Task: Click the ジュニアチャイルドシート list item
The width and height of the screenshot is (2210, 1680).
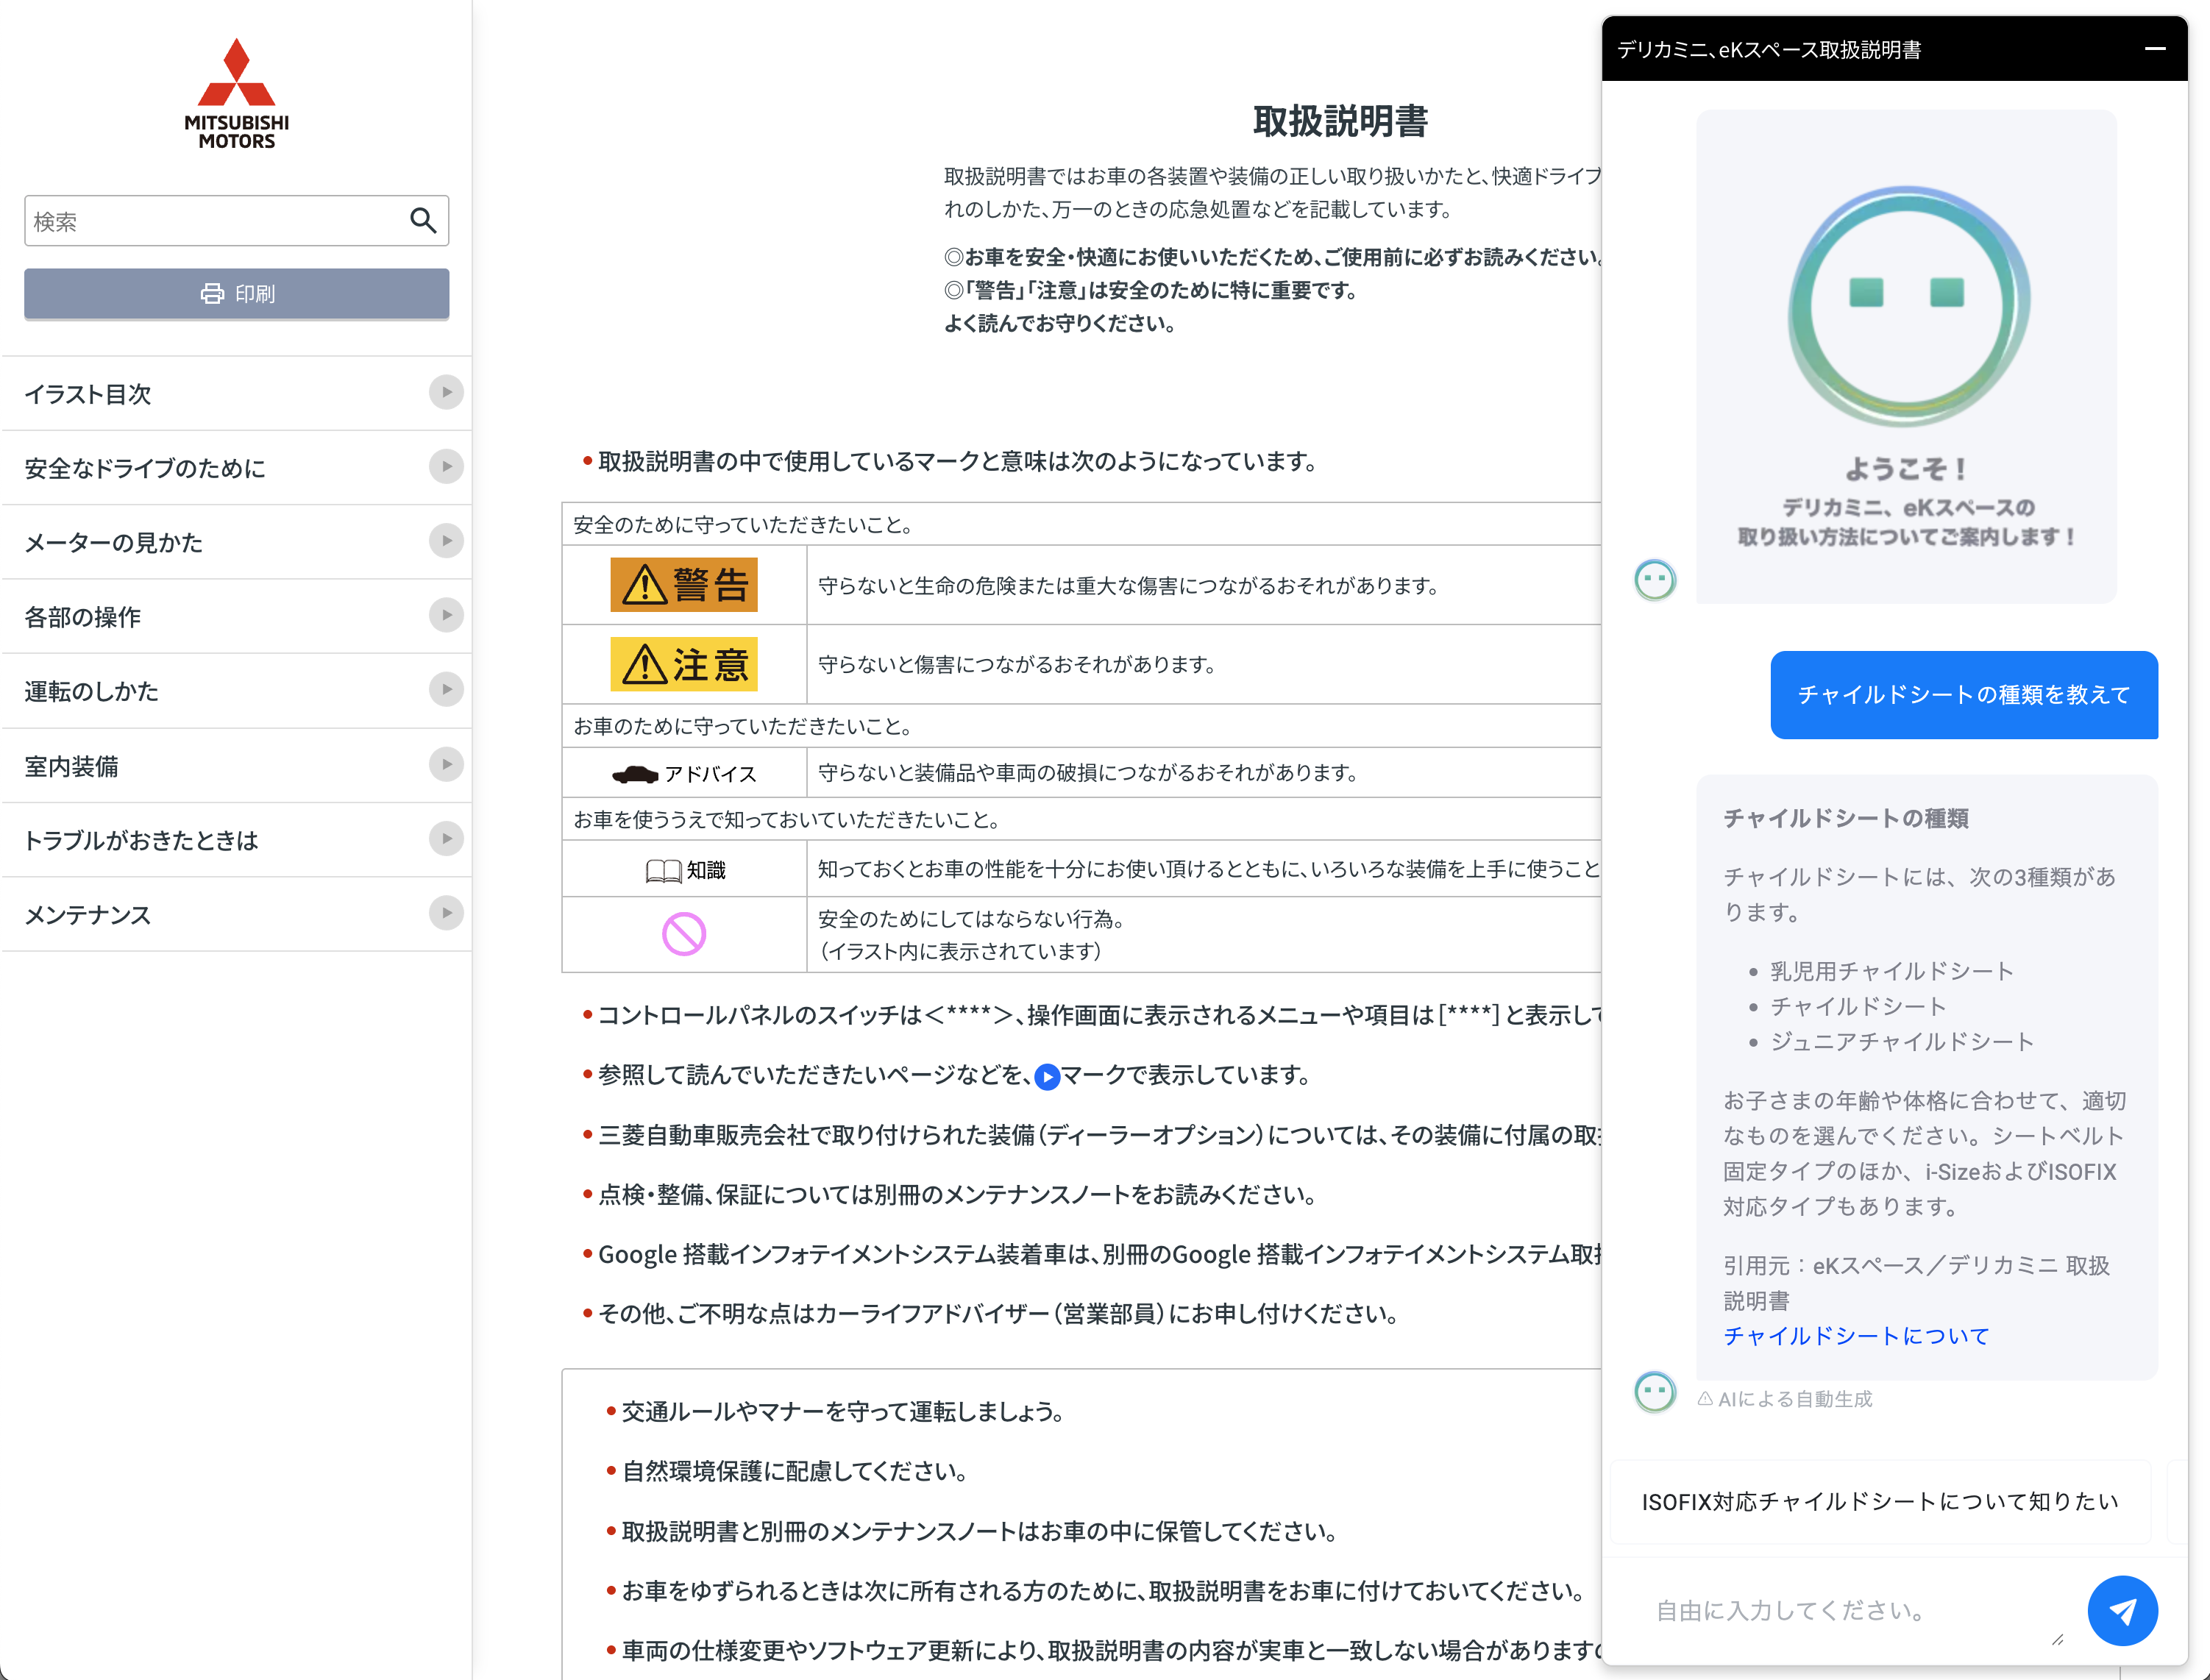Action: pos(1902,1042)
